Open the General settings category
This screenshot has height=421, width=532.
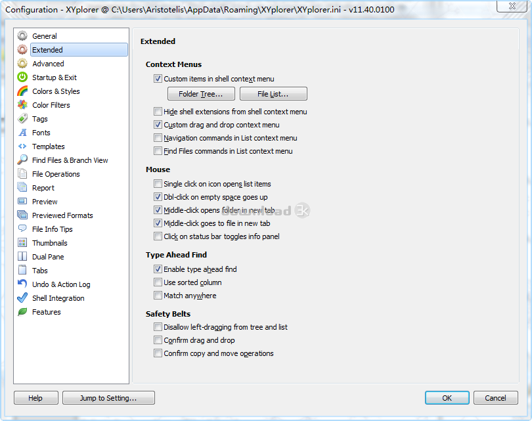click(45, 36)
